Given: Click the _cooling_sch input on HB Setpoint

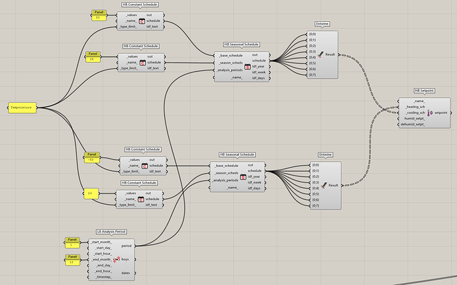Looking at the screenshot, I should tap(415, 113).
